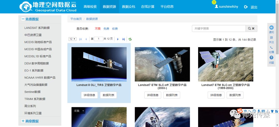Go to the previous results page
Image resolution: width=279 pixels, height=127 pixels.
point(86,39)
